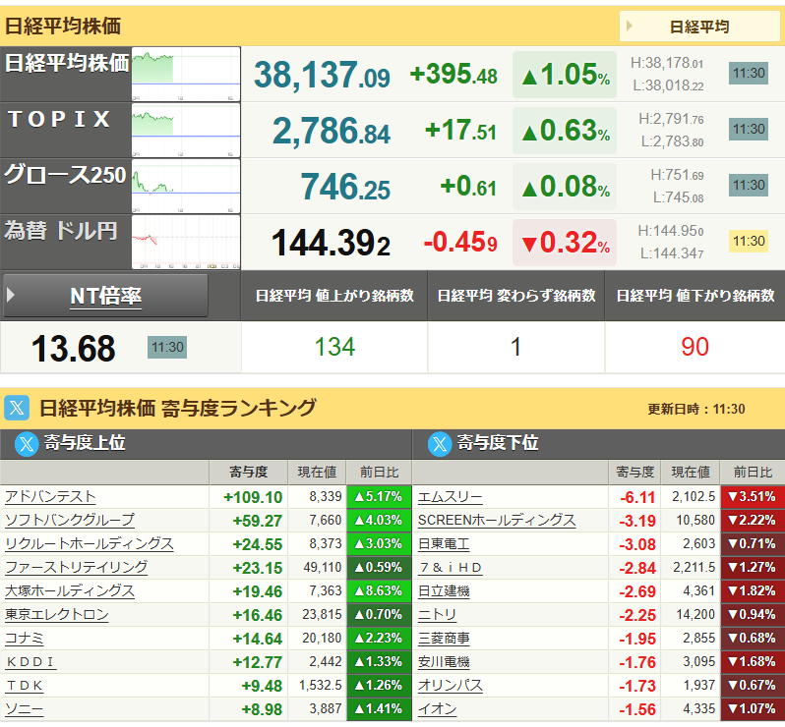Open the グロース250 mini chart thumbnail
Image resolution: width=785 pixels, height=727 pixels.
coord(186,187)
